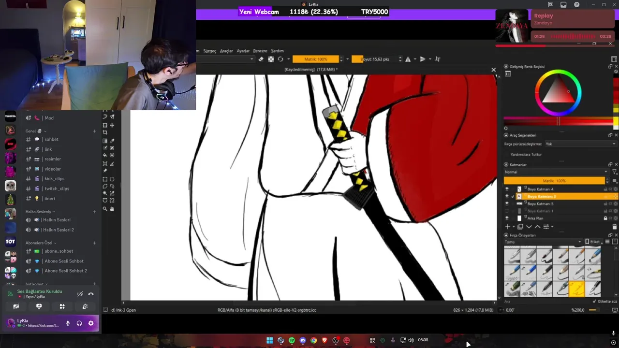The height and width of the screenshot is (348, 619).
Task: Adjust the Boyut 15,63 pks size slider
Action: click(x=374, y=59)
